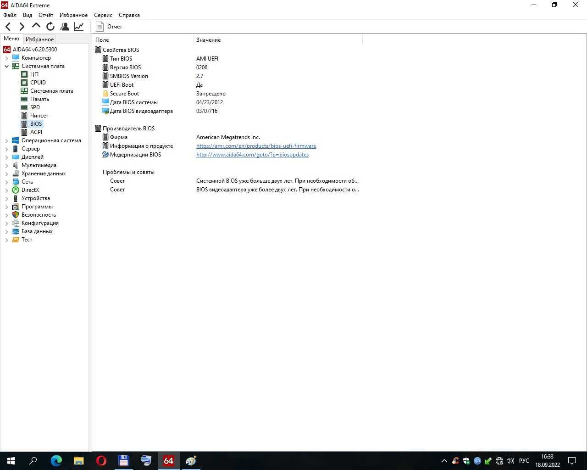Click the volume speaker tray icon

tap(510, 461)
